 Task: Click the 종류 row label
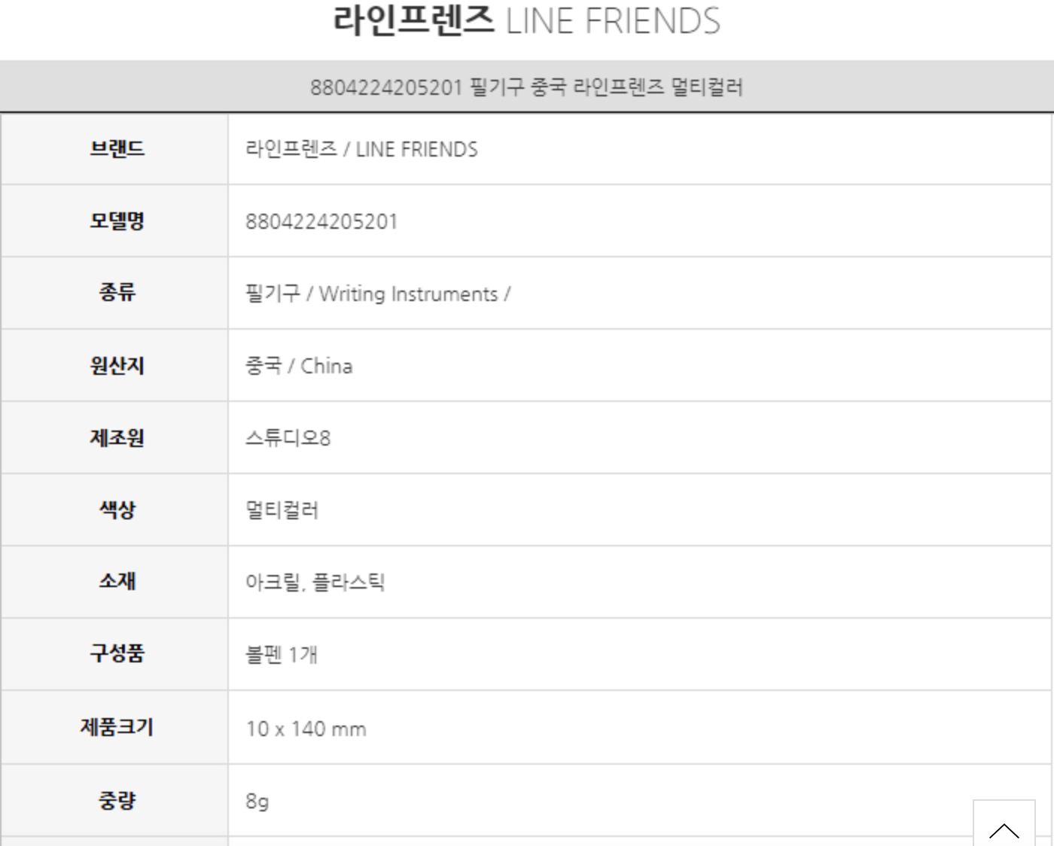point(117,292)
